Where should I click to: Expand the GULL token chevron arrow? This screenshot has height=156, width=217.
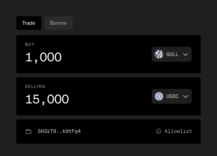pos(185,54)
